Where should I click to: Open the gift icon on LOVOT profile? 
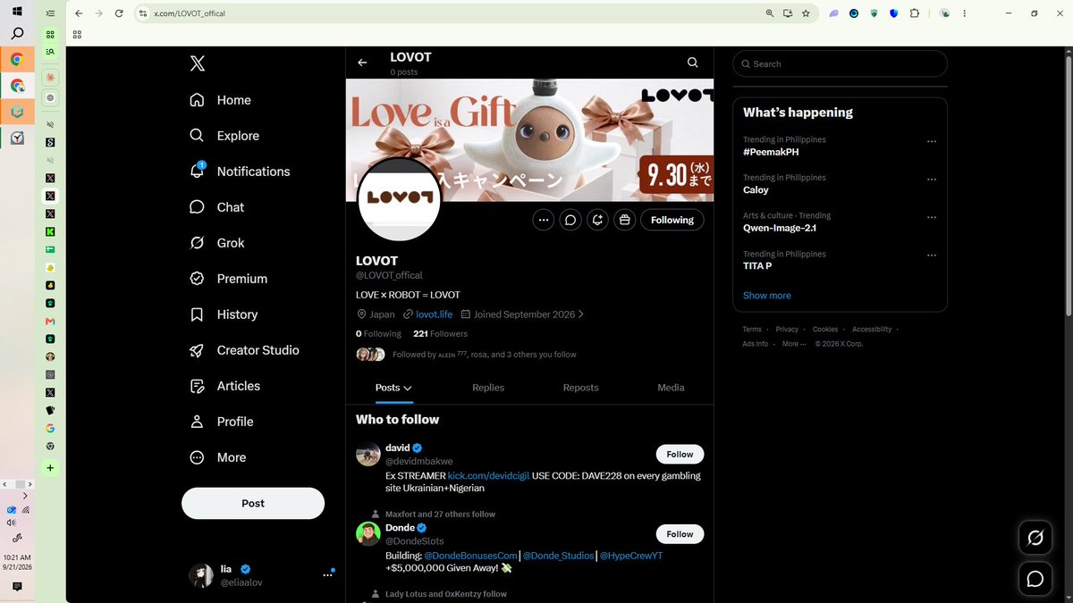tap(625, 220)
